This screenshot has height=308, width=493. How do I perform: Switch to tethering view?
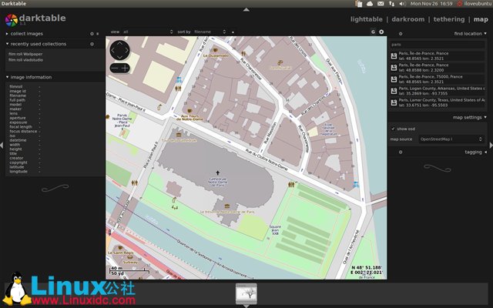coord(449,19)
